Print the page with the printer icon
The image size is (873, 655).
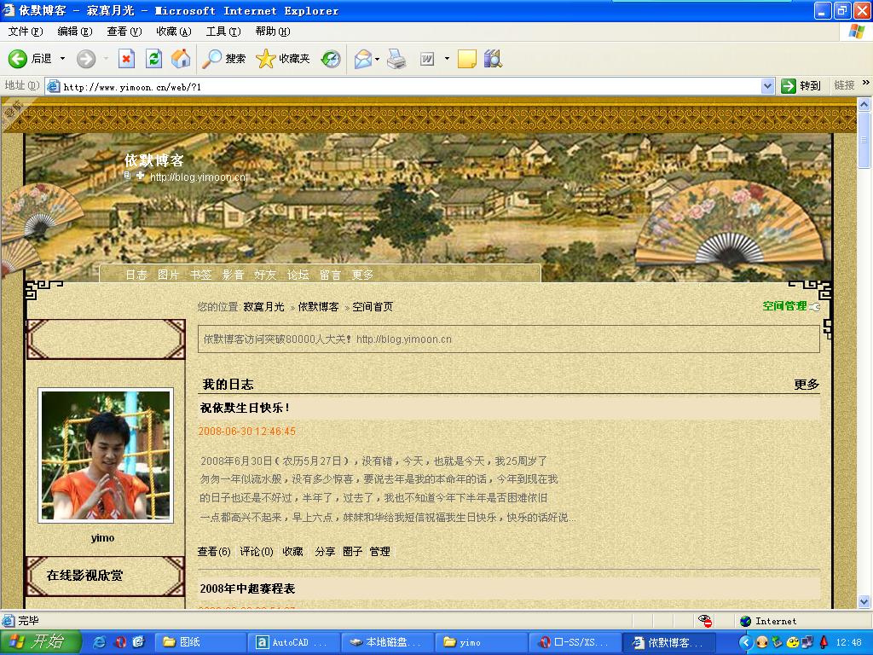point(396,59)
